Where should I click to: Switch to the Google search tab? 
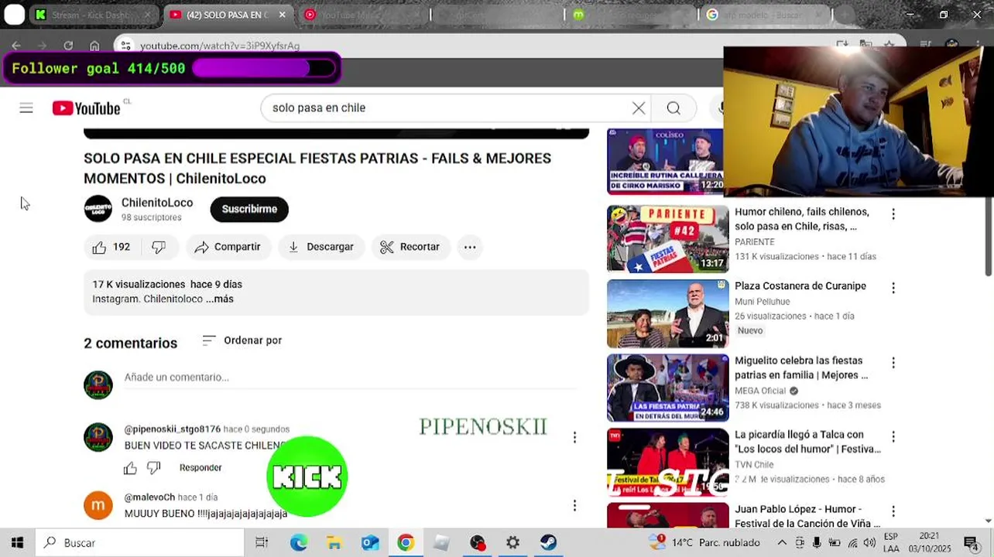pos(766,15)
